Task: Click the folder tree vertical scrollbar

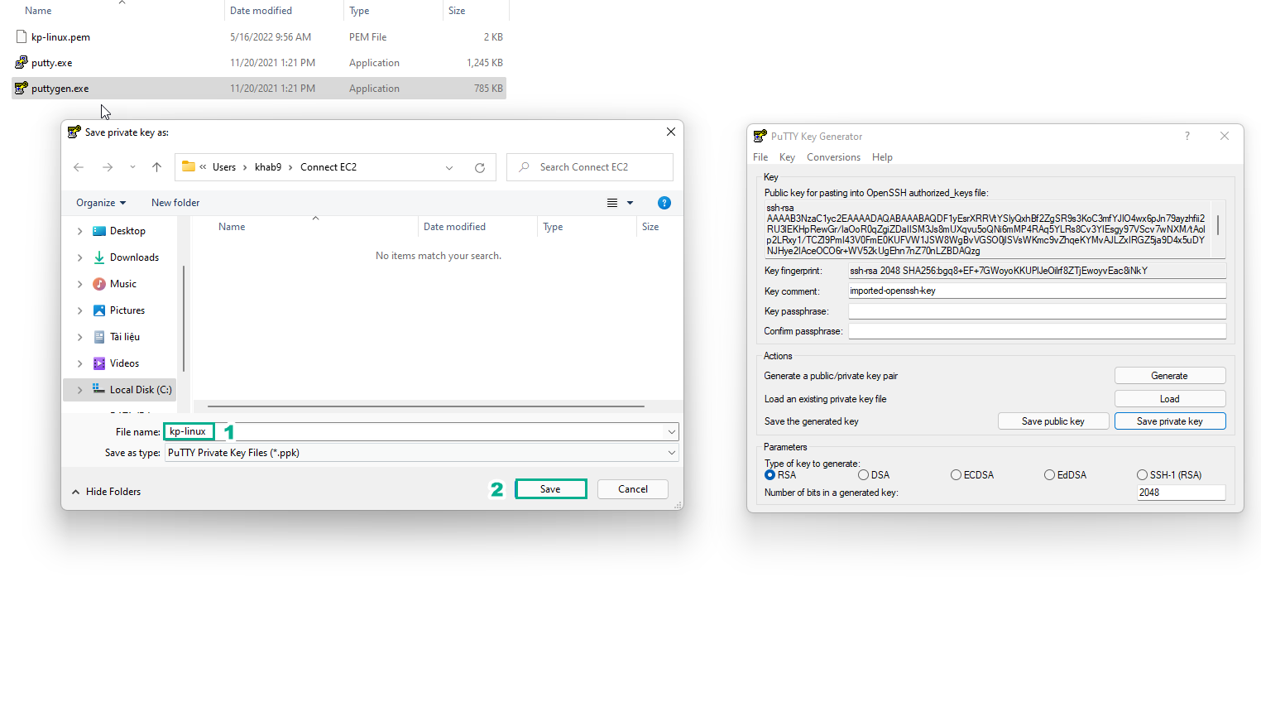Action: (183, 318)
